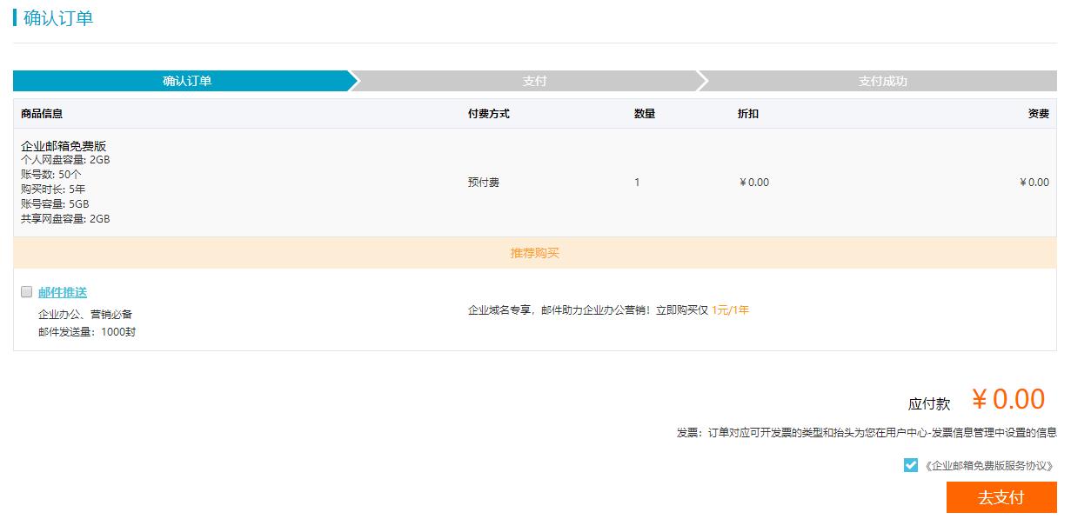Open the 邮件推送 product details link
The width and height of the screenshot is (1091, 519).
coord(64,292)
